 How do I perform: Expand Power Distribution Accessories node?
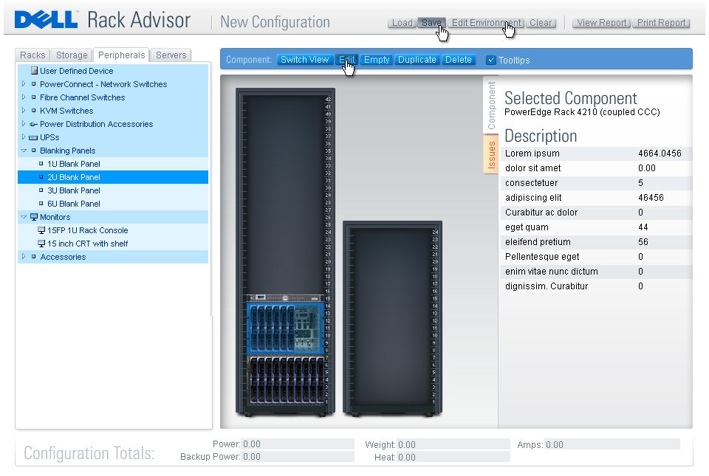tap(24, 124)
